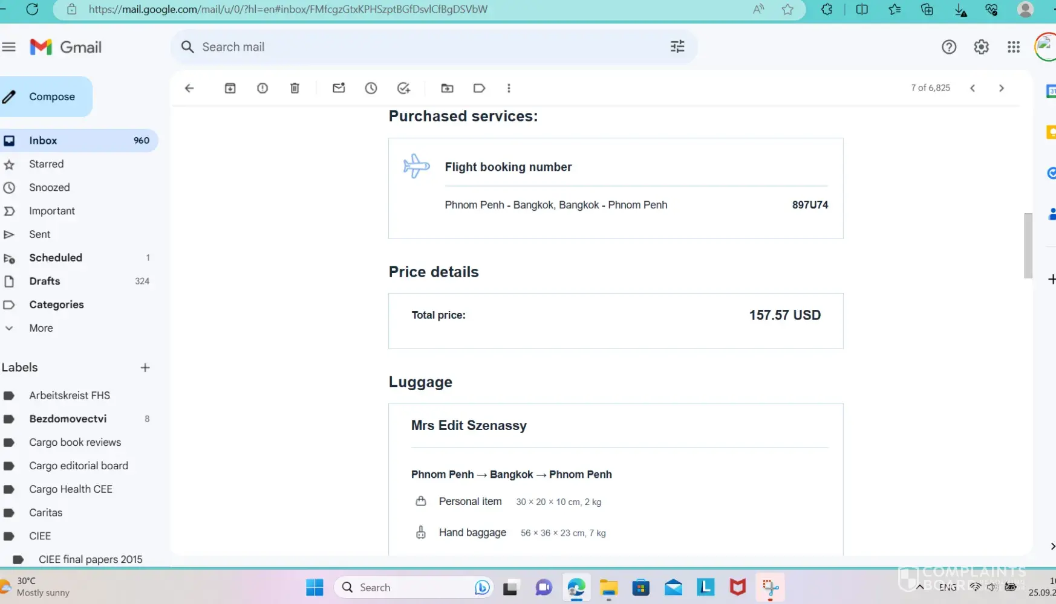1056x604 pixels.
Task: Open Gmail settings gear
Action: click(x=981, y=47)
